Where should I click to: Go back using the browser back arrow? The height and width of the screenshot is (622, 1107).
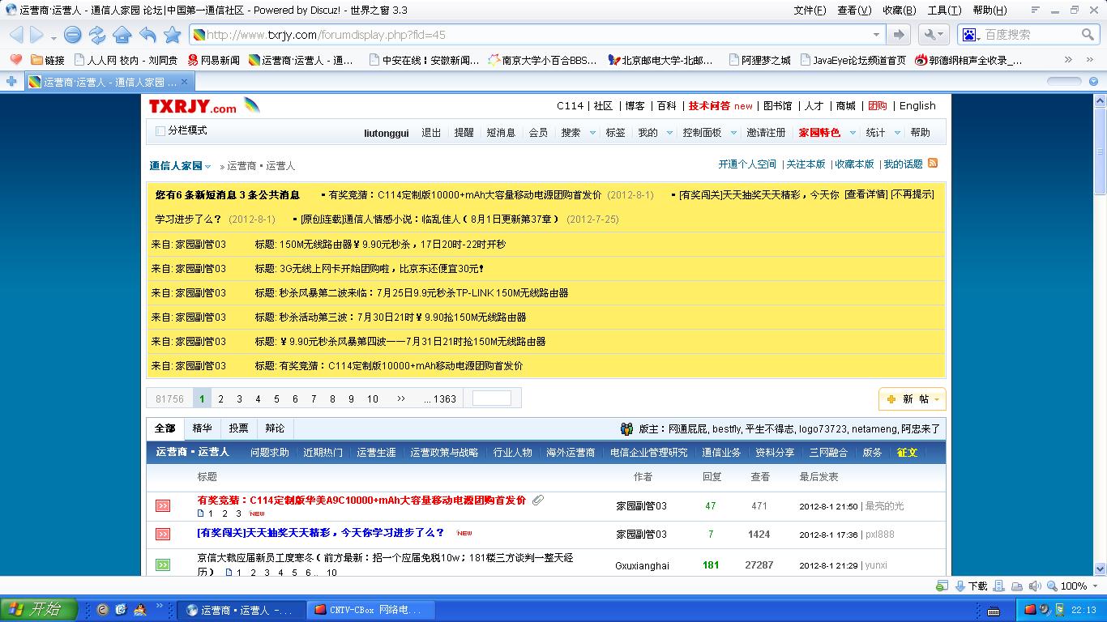[16, 35]
